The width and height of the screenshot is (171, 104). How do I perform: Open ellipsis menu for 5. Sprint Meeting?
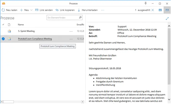(x=71, y=31)
